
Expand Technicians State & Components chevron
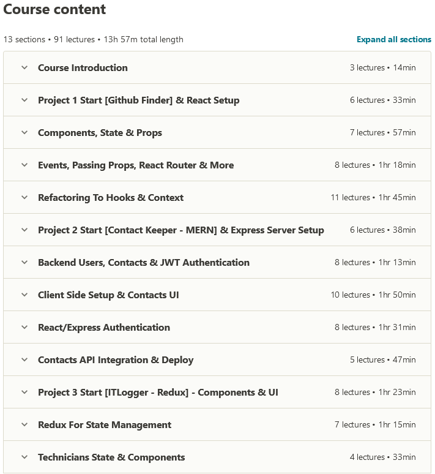pos(24,457)
